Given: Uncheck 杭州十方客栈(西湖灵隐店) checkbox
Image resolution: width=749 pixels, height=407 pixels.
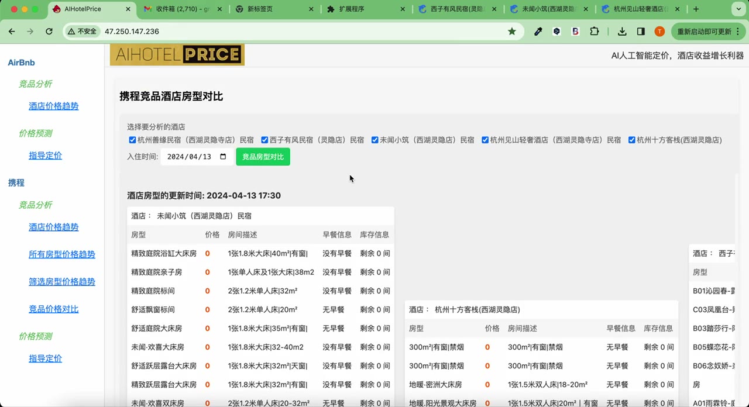Looking at the screenshot, I should (x=632, y=140).
